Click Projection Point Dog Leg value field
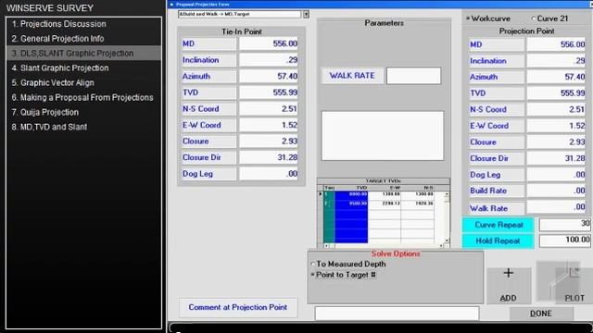The image size is (593, 333). (556, 175)
